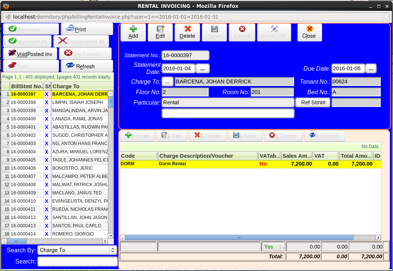This screenshot has width=393, height=271.
Task: Click the Refresh button in the left panel
Action: pos(87,66)
